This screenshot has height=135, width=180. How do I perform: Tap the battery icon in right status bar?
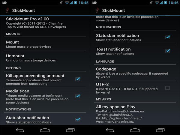[165, 2]
